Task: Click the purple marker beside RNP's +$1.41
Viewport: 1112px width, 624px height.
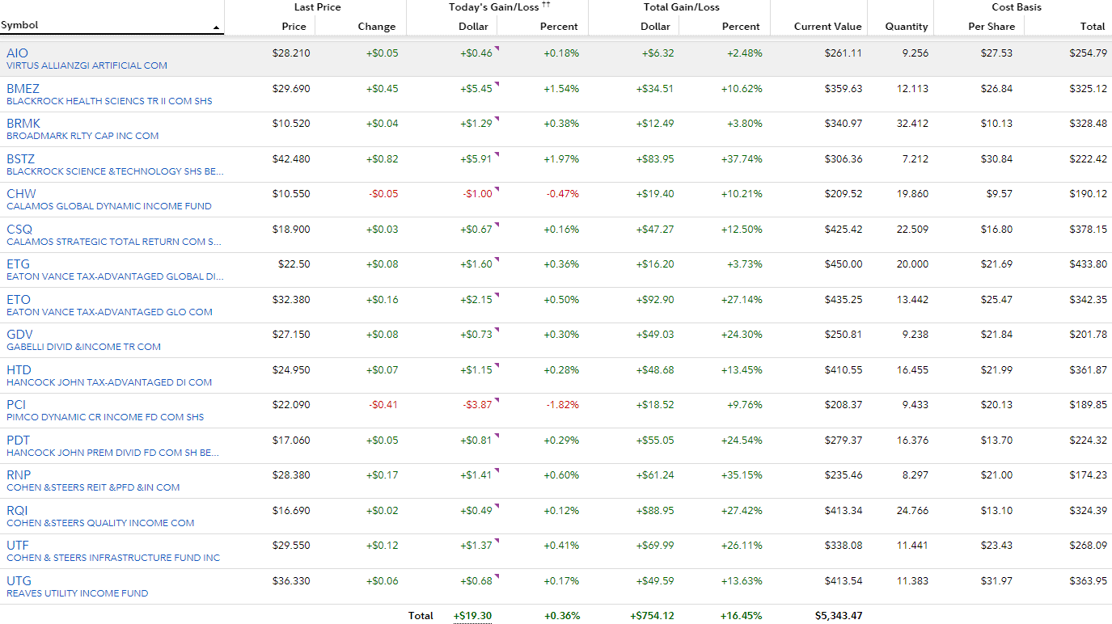Action: point(497,470)
